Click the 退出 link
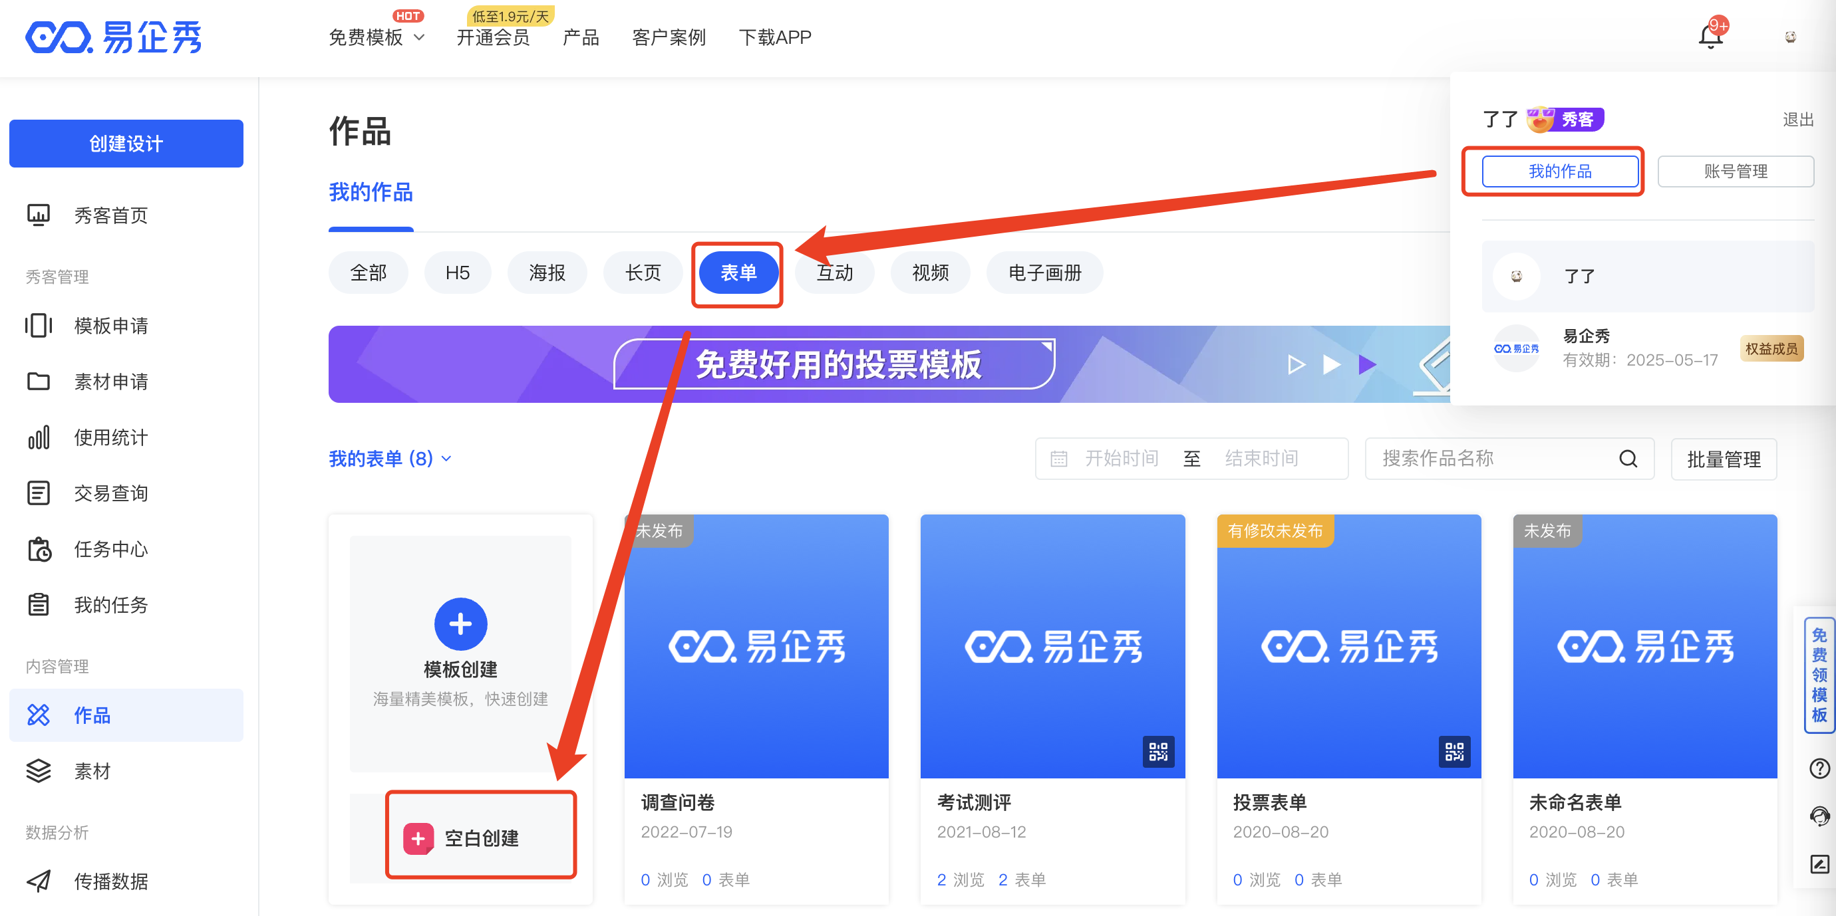The height and width of the screenshot is (916, 1836). [1797, 119]
